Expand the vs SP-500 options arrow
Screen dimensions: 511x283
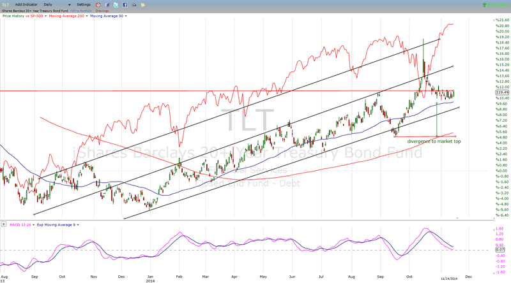[45, 16]
